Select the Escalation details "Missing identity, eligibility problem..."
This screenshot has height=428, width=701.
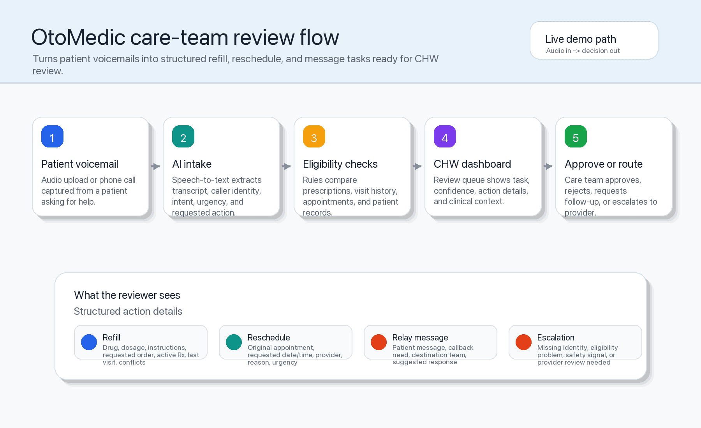578,355
